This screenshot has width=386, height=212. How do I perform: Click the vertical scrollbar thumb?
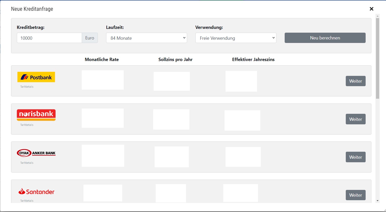point(377,58)
